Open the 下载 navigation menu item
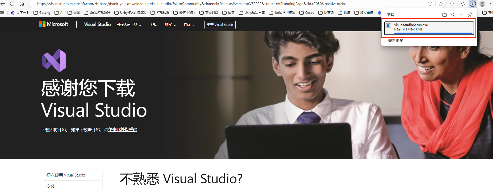This screenshot has width=493, height=190. click(x=153, y=25)
